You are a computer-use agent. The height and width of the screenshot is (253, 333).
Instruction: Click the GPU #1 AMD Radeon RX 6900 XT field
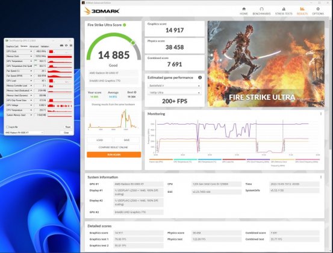(138, 184)
